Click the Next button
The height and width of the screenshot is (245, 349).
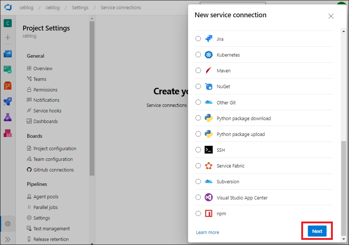pos(317,231)
